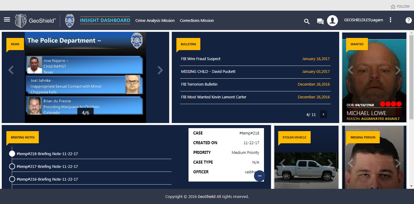Open Crime Analysis Mission tab
Image resolution: width=414 pixels, height=204 pixels.
(155, 21)
